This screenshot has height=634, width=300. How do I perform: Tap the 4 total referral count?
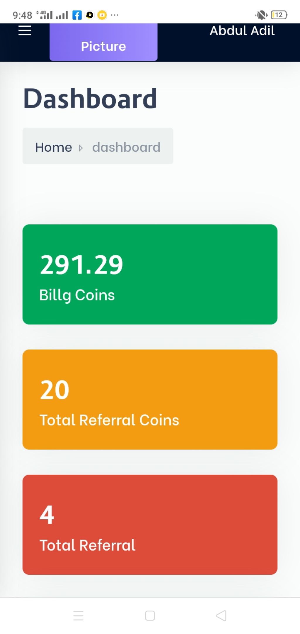pos(47,515)
